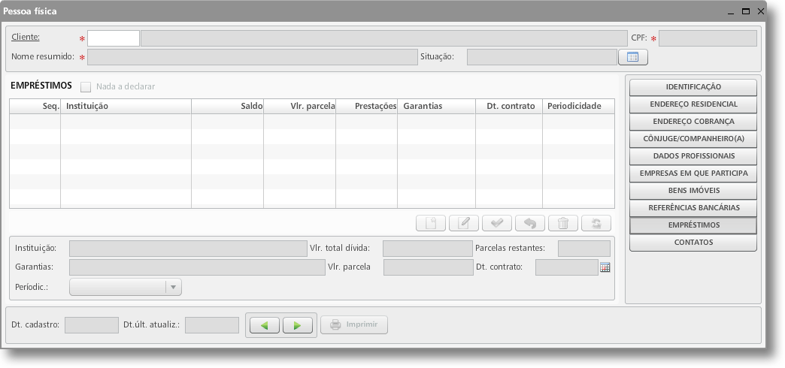Image resolution: width=785 pixels, height=368 pixels.
Task: Open the REFERÊNCIAS BANCÁRIAS section
Action: (693, 207)
